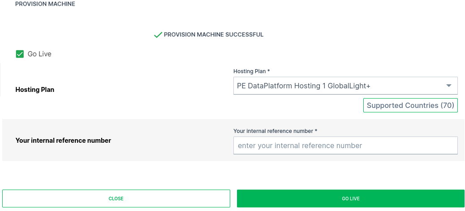The height and width of the screenshot is (211, 465).
Task: Click the "Go Live" checkbox label text
Action: (x=39, y=54)
